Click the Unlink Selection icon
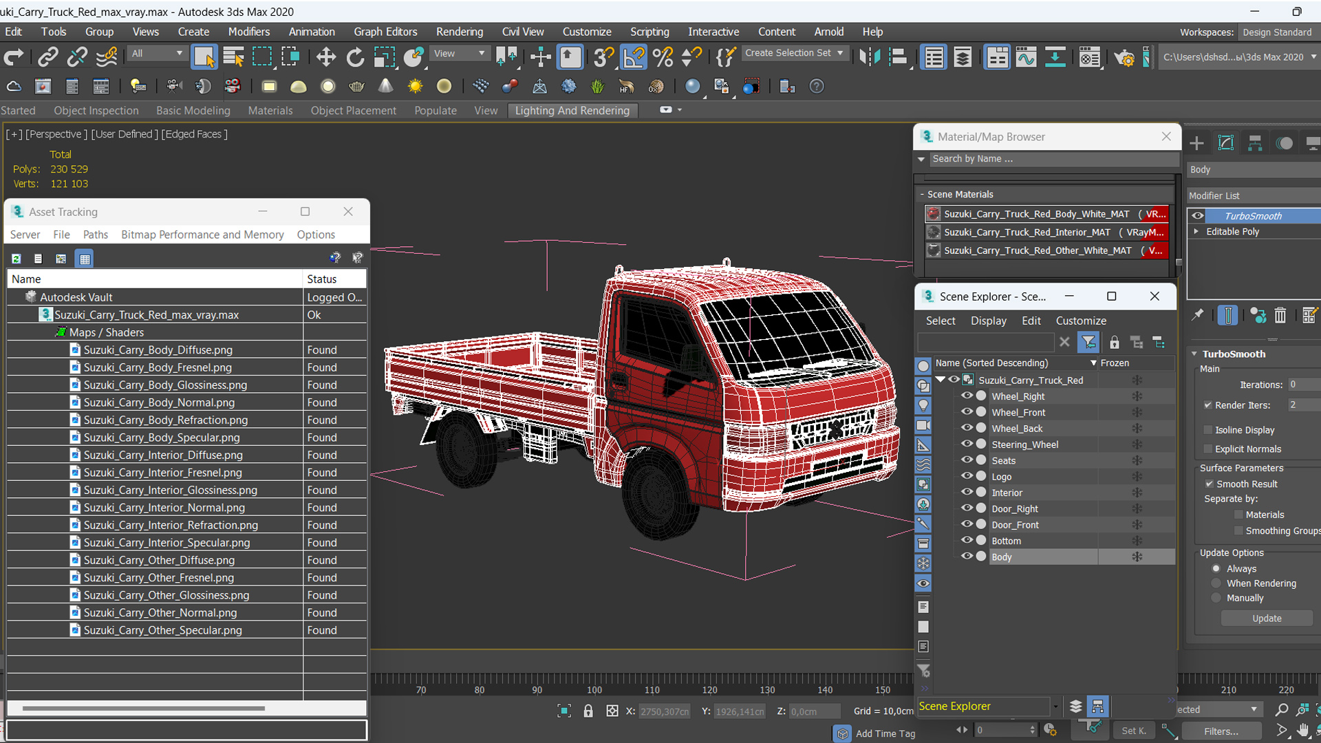The image size is (1321, 743). point(77,57)
